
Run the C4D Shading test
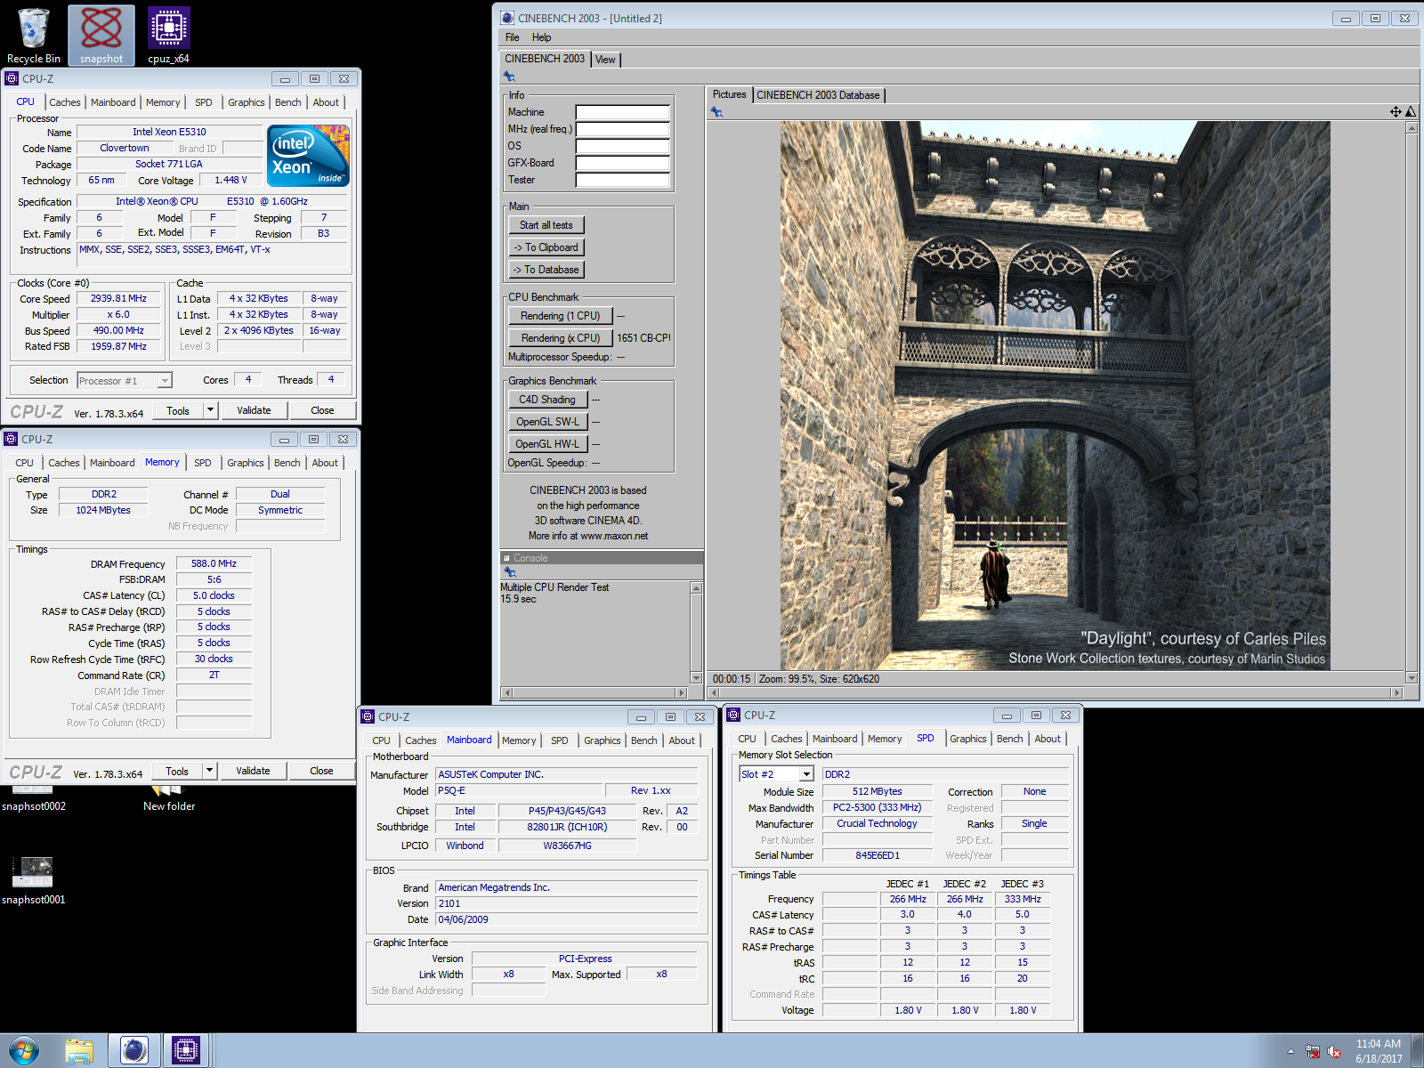(547, 400)
